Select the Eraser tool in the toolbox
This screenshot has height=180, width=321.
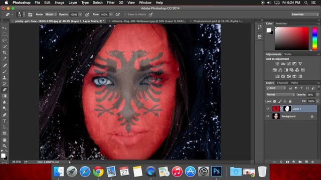tap(5, 90)
